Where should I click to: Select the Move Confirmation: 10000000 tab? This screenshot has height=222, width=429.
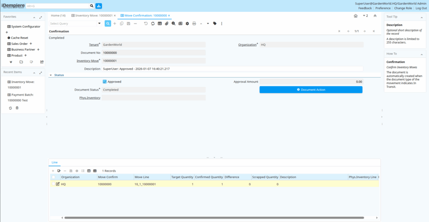click(144, 16)
